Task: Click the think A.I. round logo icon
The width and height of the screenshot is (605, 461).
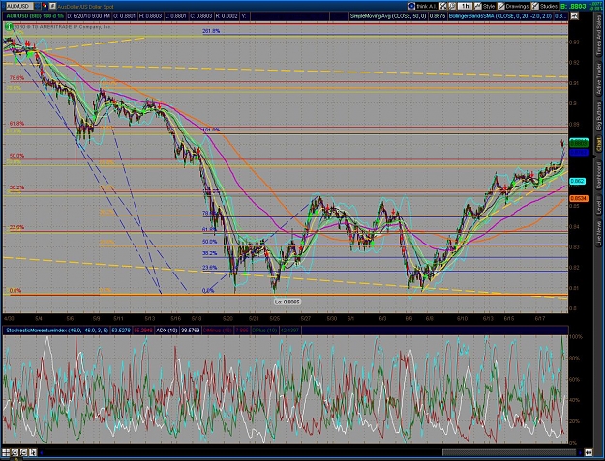Action: (x=411, y=6)
